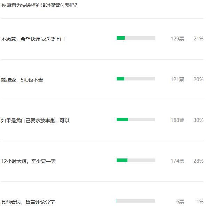Click the 1% percentage label
Viewport: 211px width, 217px height.
tap(200, 202)
